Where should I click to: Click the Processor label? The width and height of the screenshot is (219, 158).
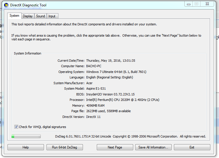(77, 100)
